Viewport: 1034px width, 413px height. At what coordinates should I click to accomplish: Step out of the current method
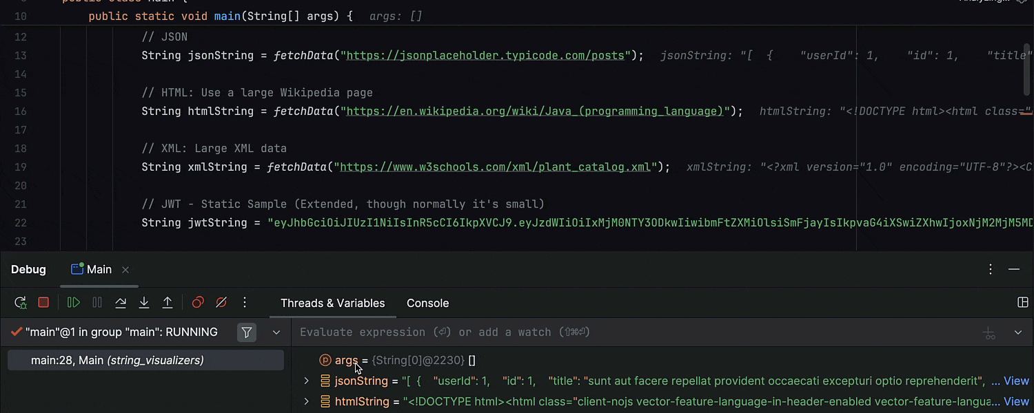pyautogui.click(x=168, y=303)
